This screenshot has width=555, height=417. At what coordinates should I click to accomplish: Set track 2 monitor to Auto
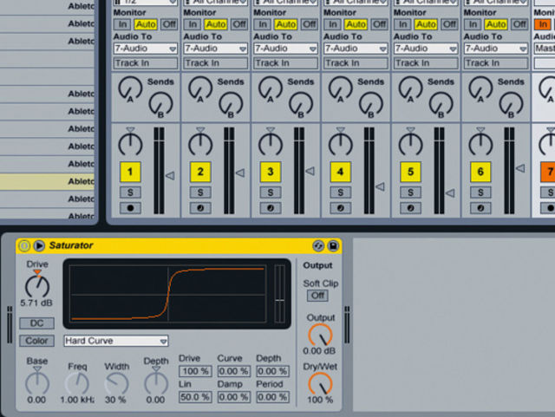(x=216, y=24)
